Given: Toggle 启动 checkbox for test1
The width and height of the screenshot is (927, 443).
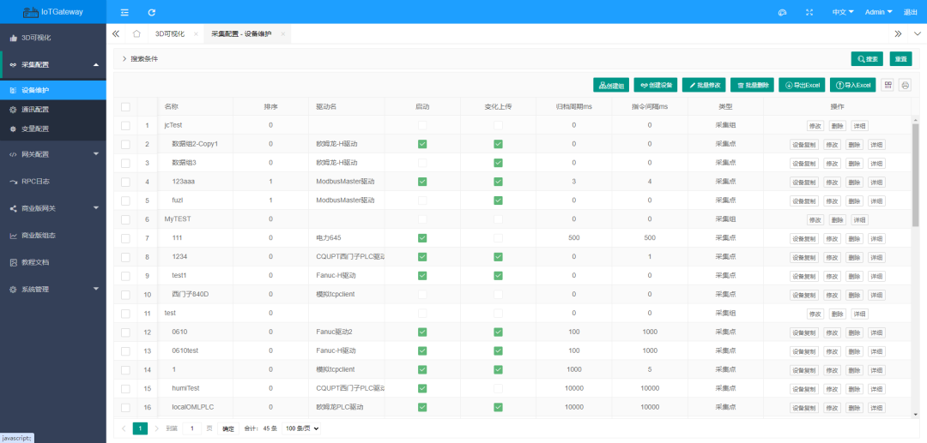Looking at the screenshot, I should pos(422,275).
